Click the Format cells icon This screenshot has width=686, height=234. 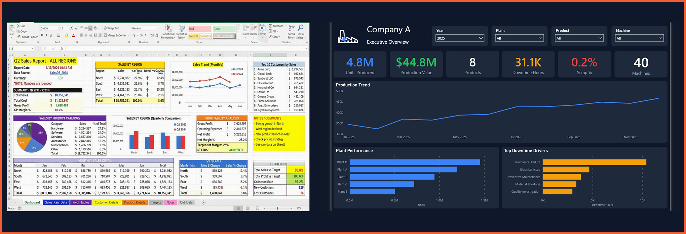click(262, 28)
